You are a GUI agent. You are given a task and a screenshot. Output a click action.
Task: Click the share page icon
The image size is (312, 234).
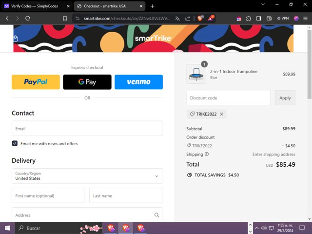[x=187, y=19]
